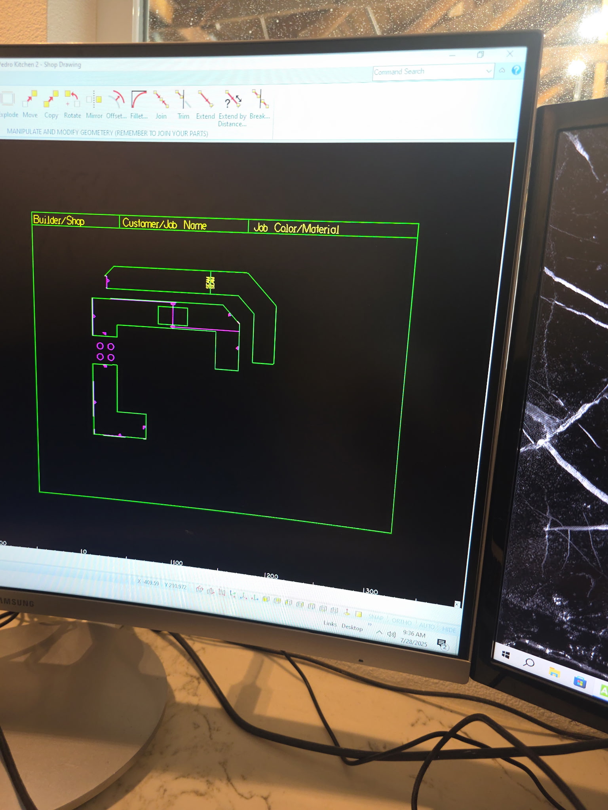Toggle ORTHO mode in status bar
608x810 pixels.
pos(401,621)
